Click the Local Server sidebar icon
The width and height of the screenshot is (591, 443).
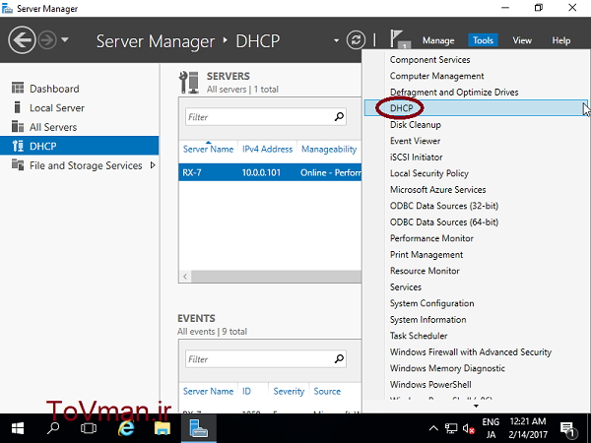coord(17,107)
